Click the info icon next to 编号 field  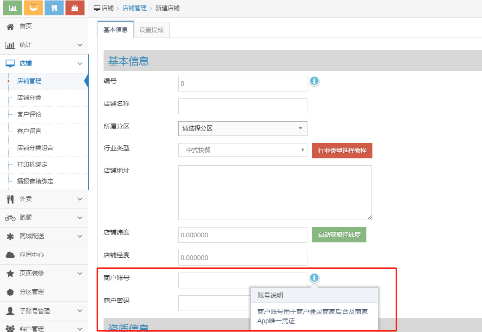tap(314, 81)
